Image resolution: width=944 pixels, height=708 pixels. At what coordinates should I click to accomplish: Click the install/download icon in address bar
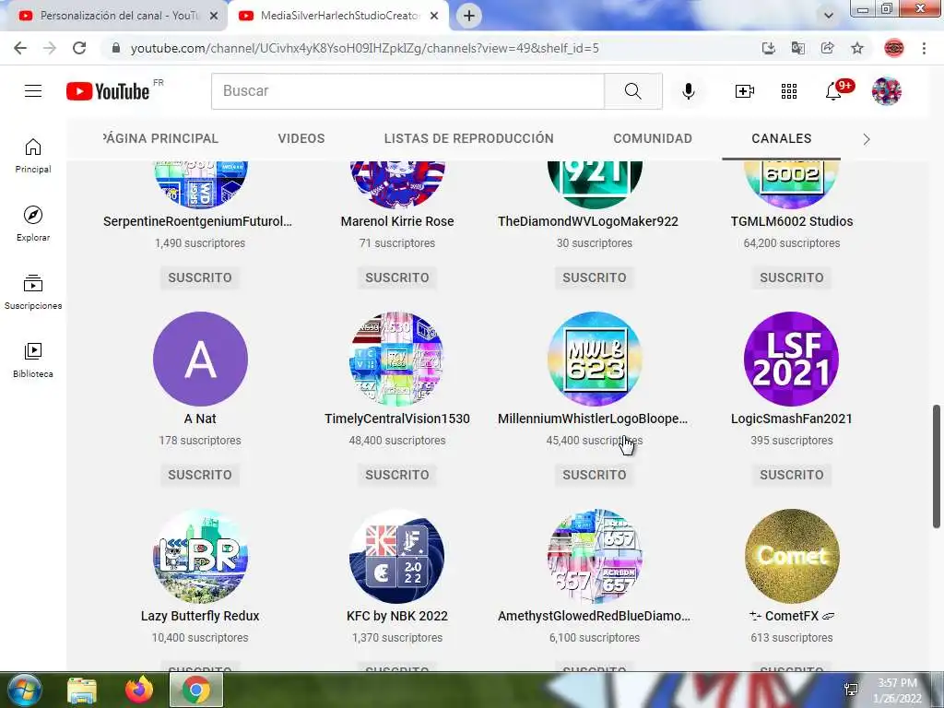pyautogui.click(x=768, y=48)
